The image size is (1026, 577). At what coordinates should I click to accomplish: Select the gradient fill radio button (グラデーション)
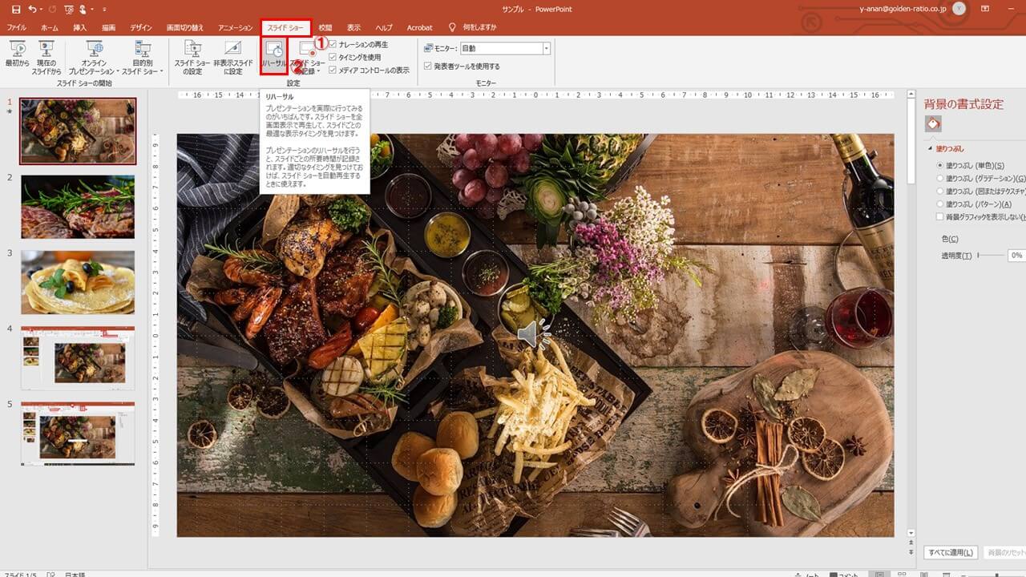pyautogui.click(x=940, y=179)
